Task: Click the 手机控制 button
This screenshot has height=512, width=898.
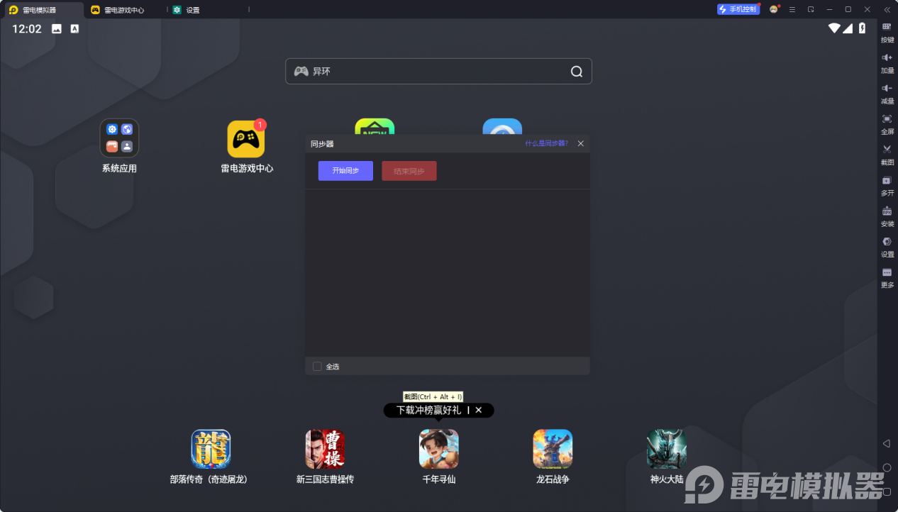Action: 738,9
